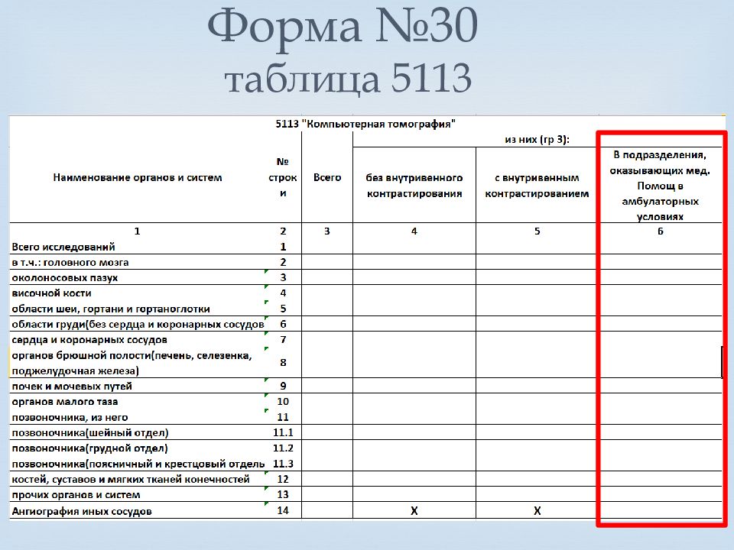Select the 'Ангиография иных сосудов' row label
Viewport: 734px width, 550px height.
(81, 511)
